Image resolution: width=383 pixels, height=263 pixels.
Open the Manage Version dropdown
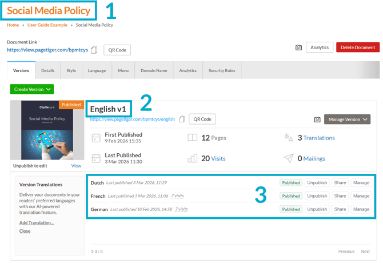coord(347,119)
